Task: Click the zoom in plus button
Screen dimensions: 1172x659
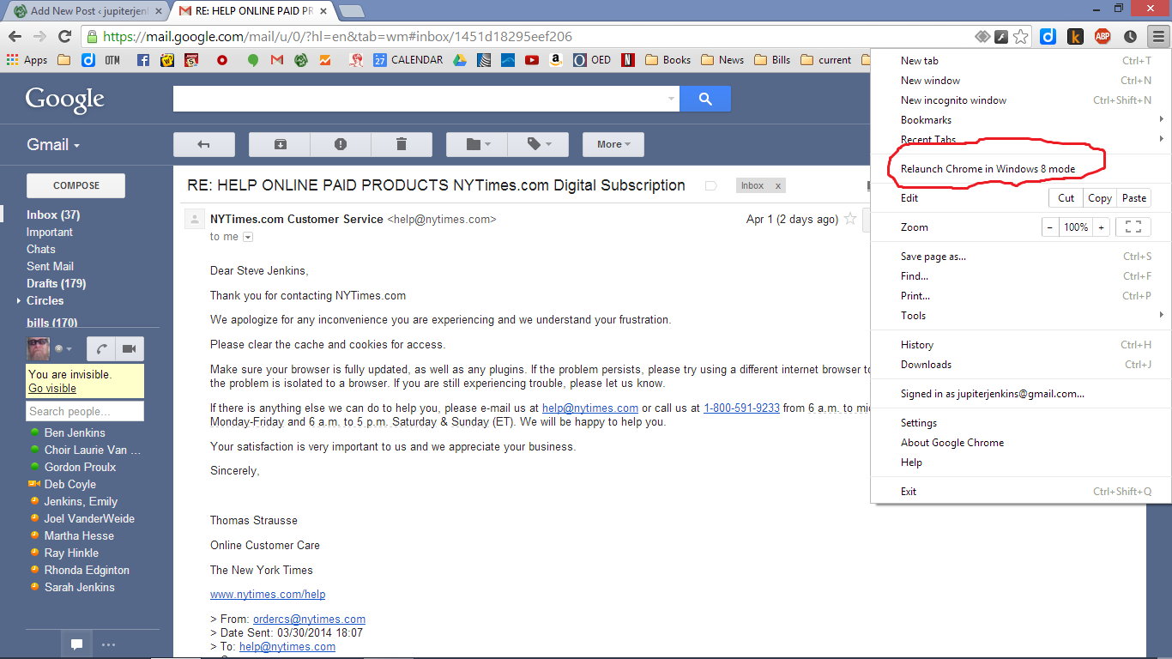Action: pyautogui.click(x=1102, y=227)
